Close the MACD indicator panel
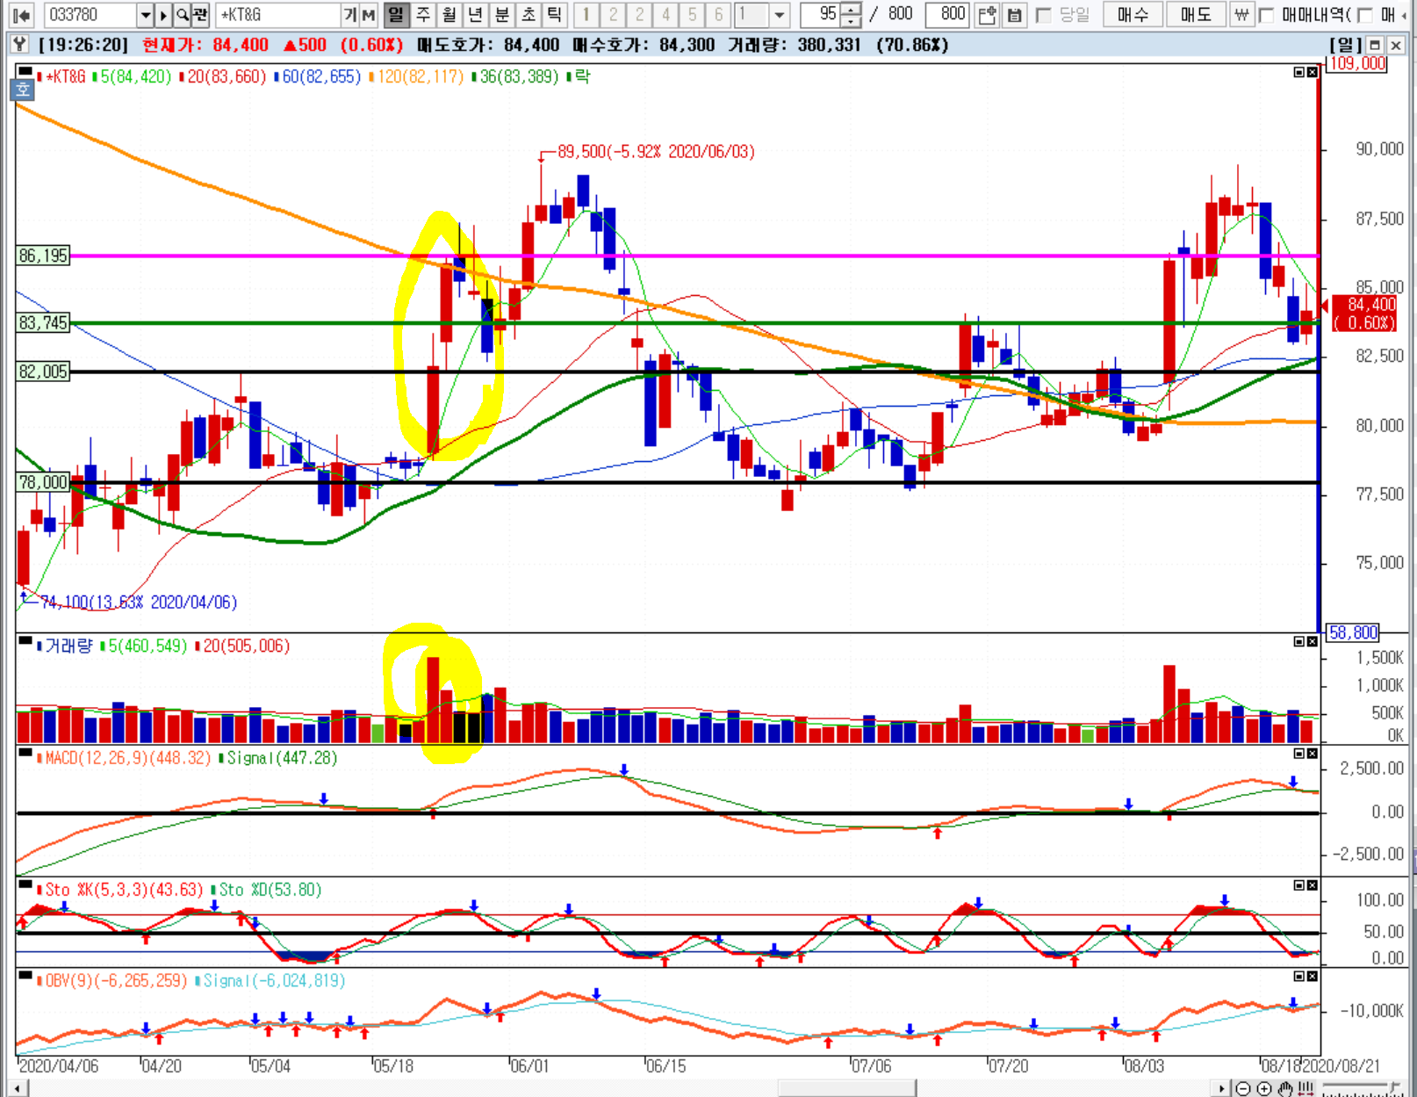This screenshot has height=1097, width=1417. (1313, 753)
